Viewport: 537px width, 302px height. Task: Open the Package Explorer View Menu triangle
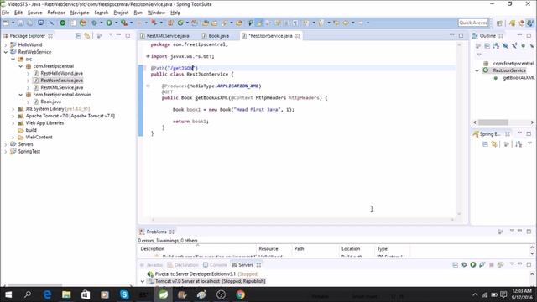pyautogui.click(x=110, y=35)
